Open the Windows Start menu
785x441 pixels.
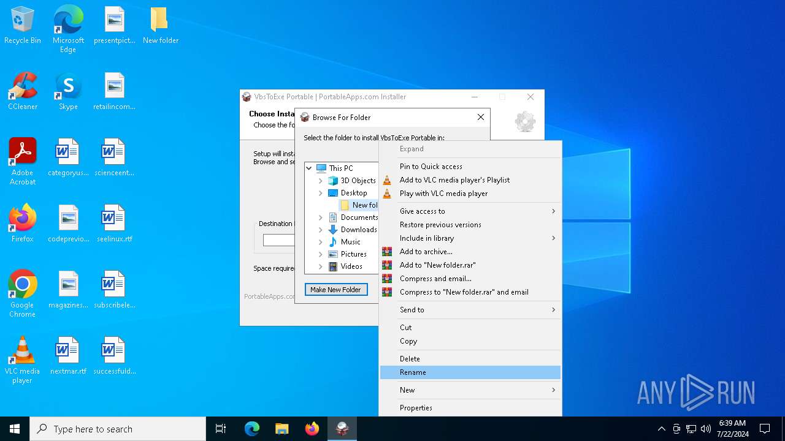[x=15, y=429]
